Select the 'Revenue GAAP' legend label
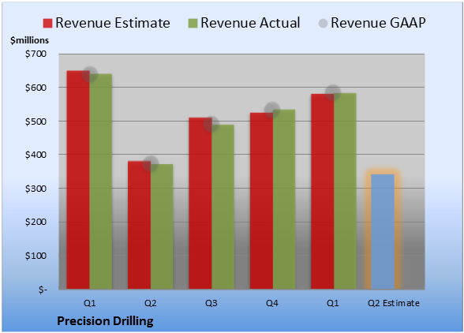 379,23
